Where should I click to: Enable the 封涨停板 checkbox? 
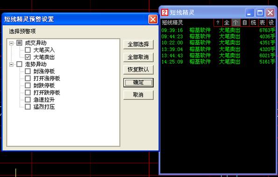(28, 71)
